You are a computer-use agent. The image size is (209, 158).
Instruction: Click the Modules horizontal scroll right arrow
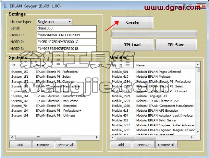point(192,137)
